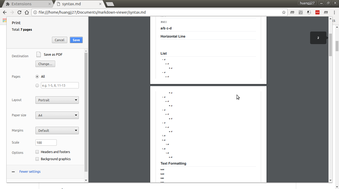Open the first 'm' extension icon

point(292,12)
